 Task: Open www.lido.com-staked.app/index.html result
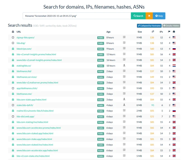[35, 134]
